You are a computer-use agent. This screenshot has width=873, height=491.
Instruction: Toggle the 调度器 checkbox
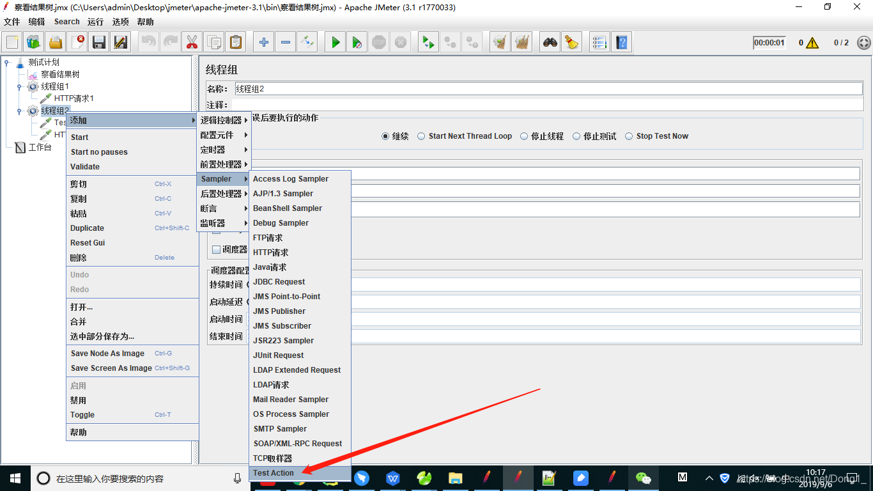(x=217, y=249)
